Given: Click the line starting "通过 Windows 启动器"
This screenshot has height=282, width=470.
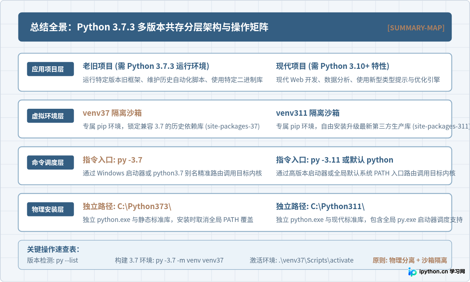Looking at the screenshot, I should 173,173.
